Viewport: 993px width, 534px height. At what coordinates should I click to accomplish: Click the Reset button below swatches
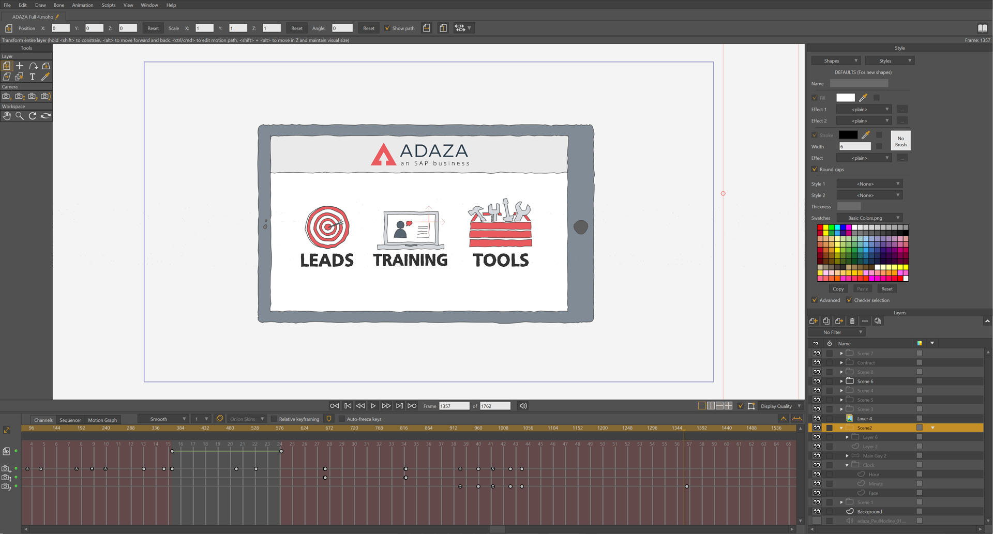(887, 288)
